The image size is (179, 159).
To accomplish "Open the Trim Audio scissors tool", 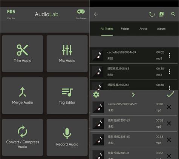I will pos(23,54).
